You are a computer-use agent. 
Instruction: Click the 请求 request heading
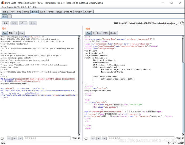click(x=4, y=29)
